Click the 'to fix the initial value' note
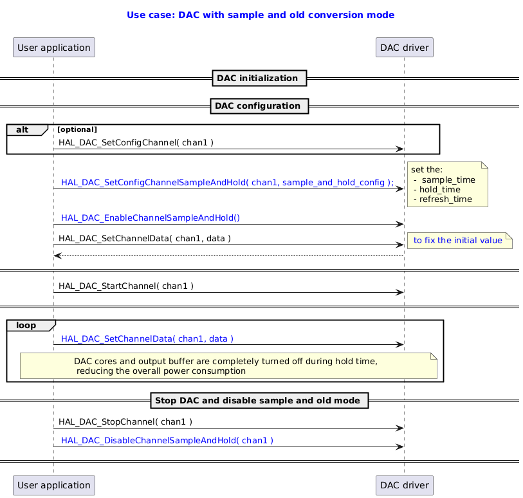Image resolution: width=523 pixels, height=498 pixels. coord(459,241)
